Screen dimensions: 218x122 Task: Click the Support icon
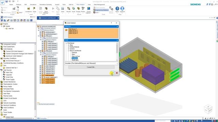122,8
